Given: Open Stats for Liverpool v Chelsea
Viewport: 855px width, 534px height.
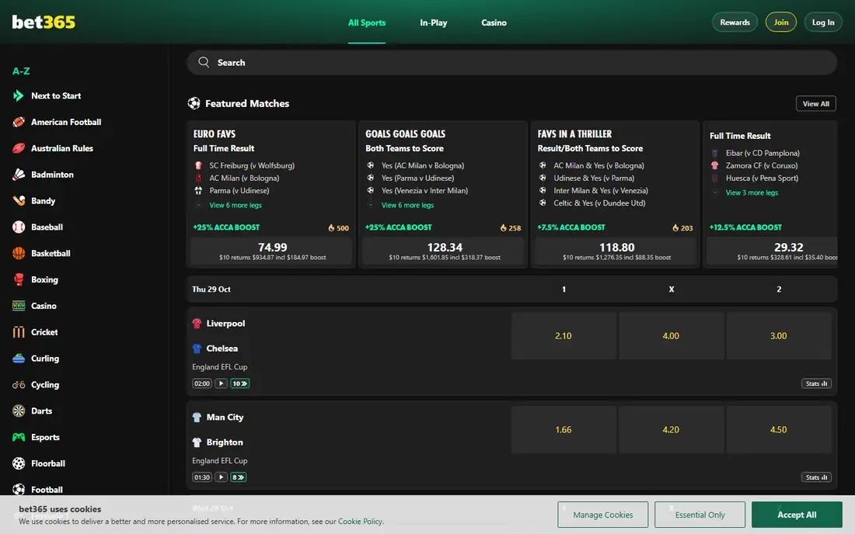Looking at the screenshot, I should [x=816, y=383].
